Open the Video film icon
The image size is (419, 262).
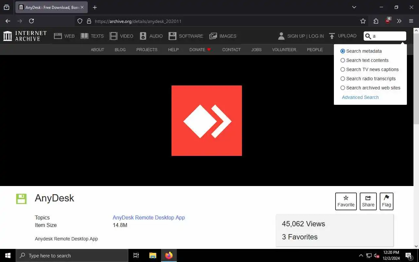point(114,36)
